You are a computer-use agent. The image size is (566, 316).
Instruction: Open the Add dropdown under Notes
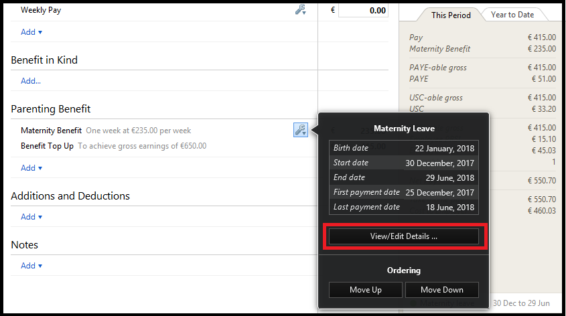[x=31, y=266]
